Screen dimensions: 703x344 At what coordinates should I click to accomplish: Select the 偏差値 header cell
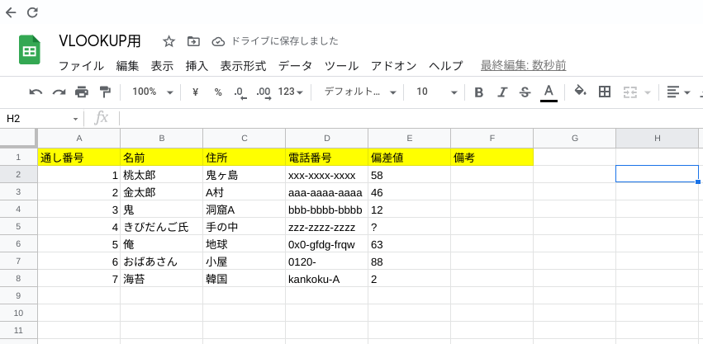click(x=410, y=158)
